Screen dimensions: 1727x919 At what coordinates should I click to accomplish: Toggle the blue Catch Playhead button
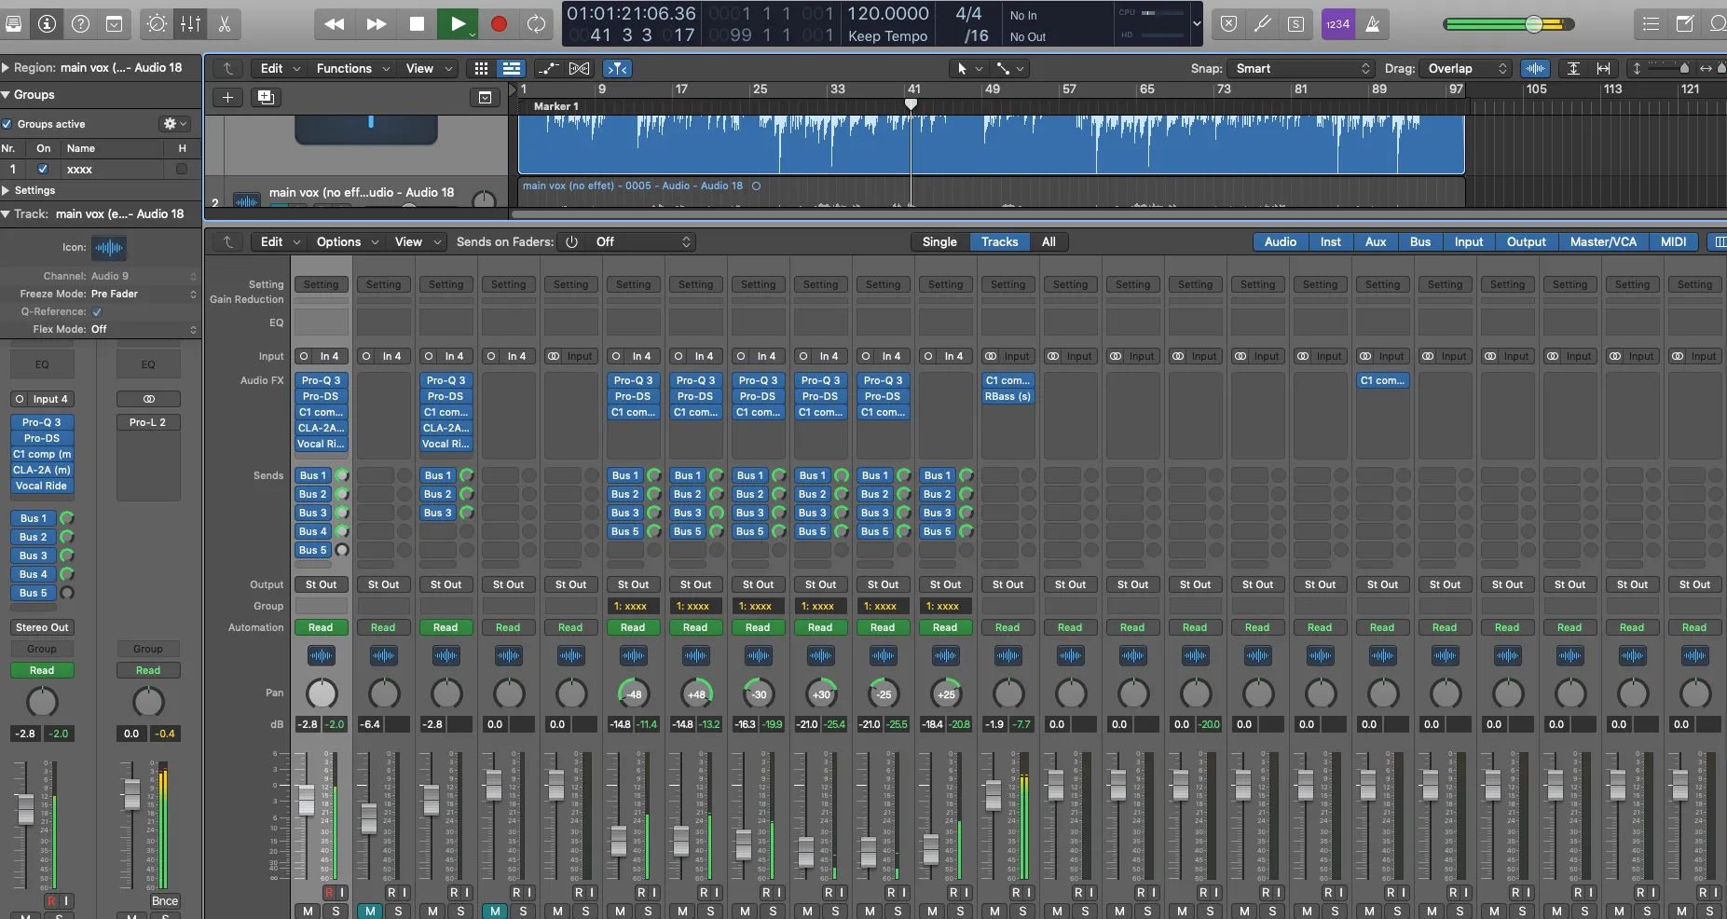617,68
